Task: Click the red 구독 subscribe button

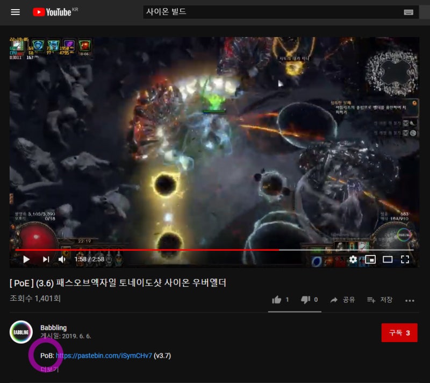Action: (399, 333)
